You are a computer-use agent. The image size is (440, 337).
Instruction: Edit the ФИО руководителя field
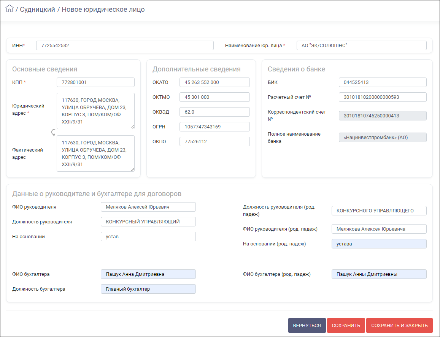pyautogui.click(x=148, y=207)
